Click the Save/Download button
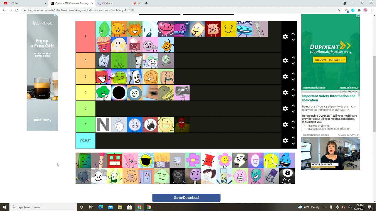The image size is (376, 211). (x=186, y=198)
